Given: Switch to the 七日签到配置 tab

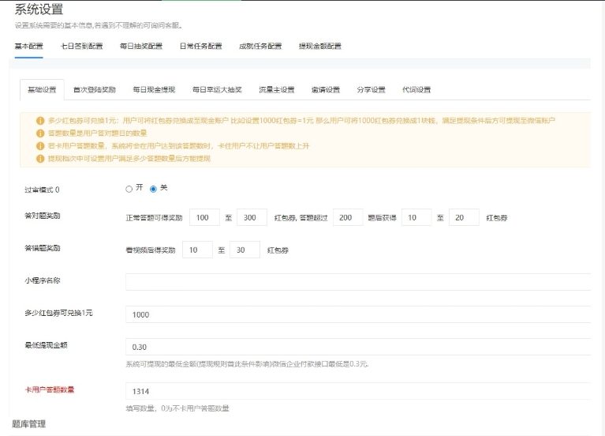Looking at the screenshot, I should point(82,47).
